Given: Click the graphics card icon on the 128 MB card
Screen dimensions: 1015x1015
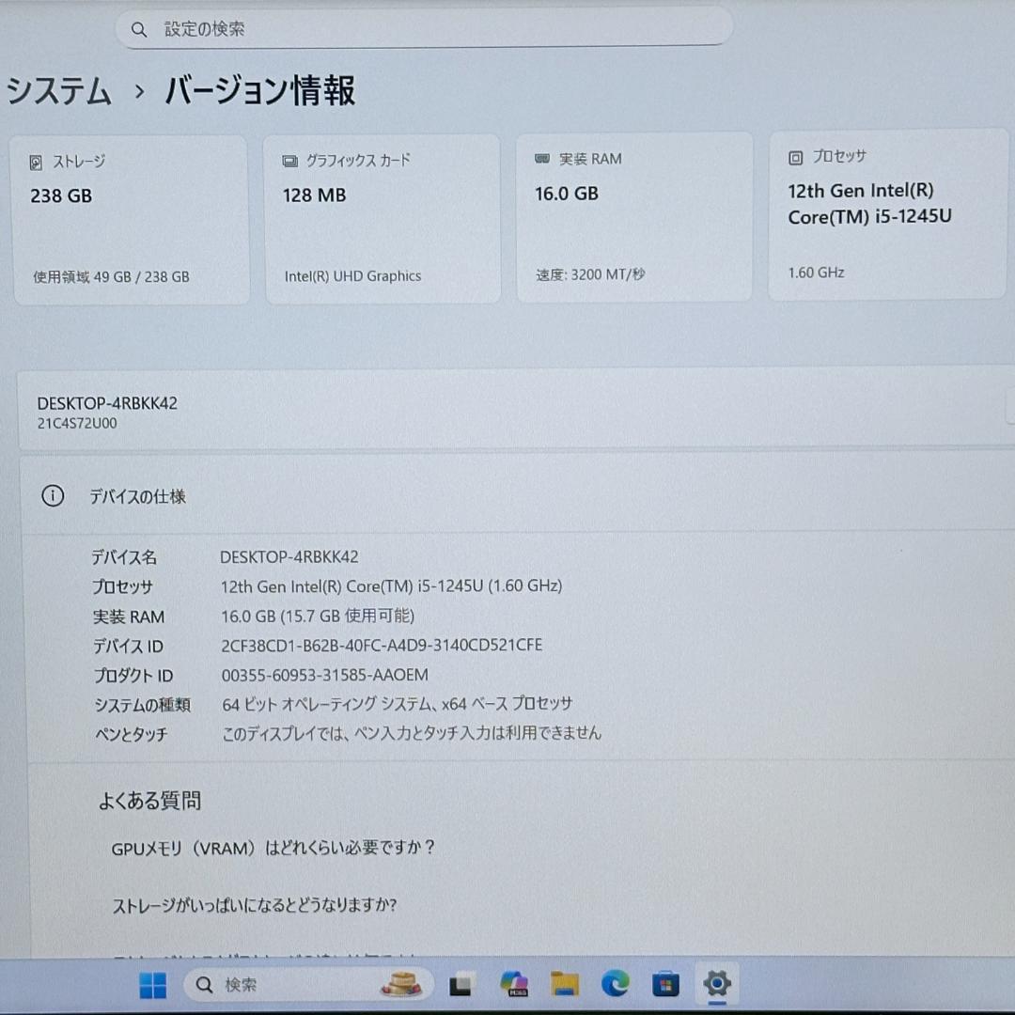Looking at the screenshot, I should coord(289,160).
